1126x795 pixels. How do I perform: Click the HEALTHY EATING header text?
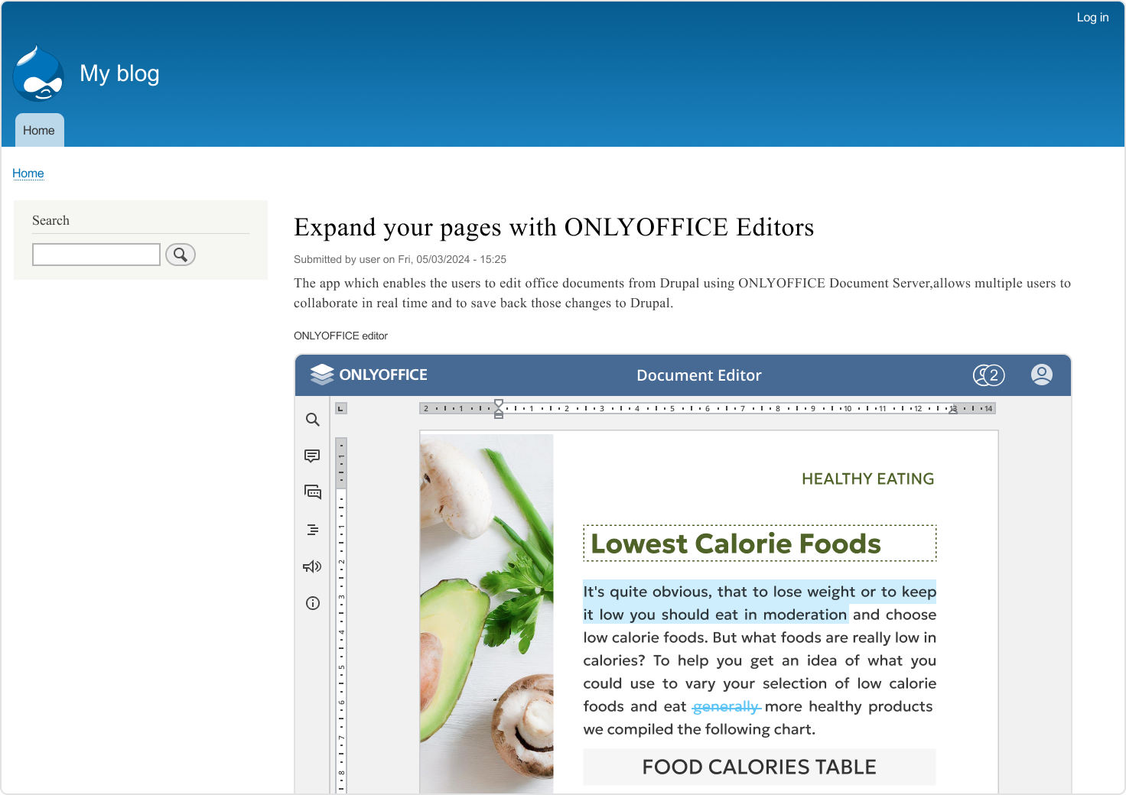(868, 479)
